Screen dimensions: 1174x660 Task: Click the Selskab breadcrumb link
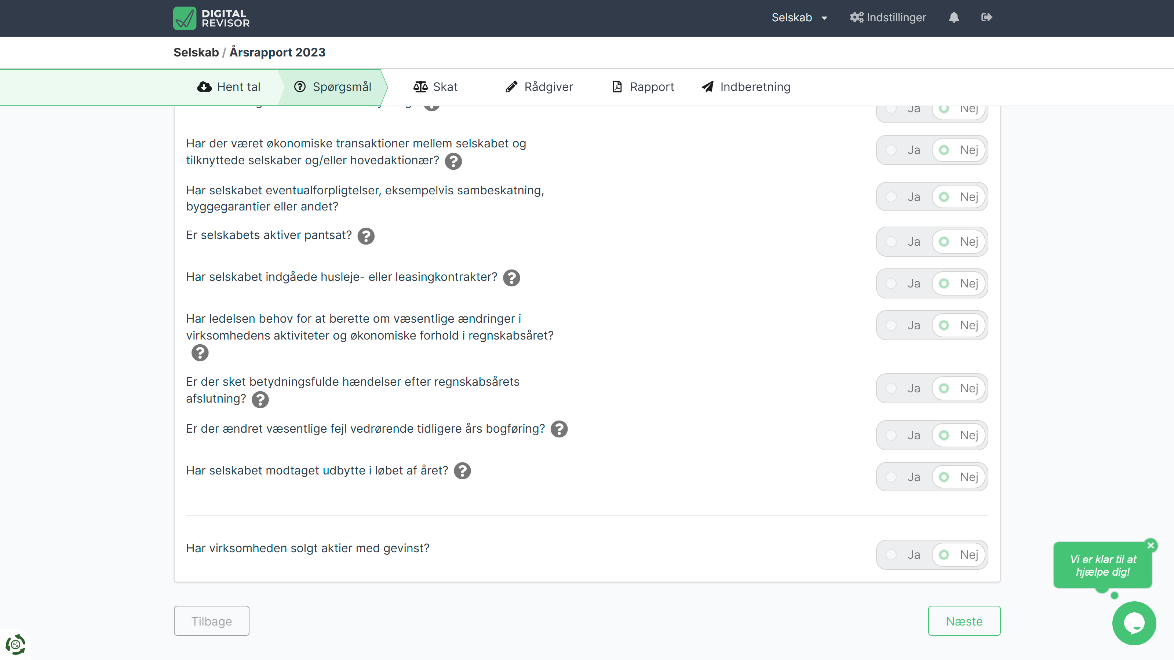pyautogui.click(x=196, y=52)
